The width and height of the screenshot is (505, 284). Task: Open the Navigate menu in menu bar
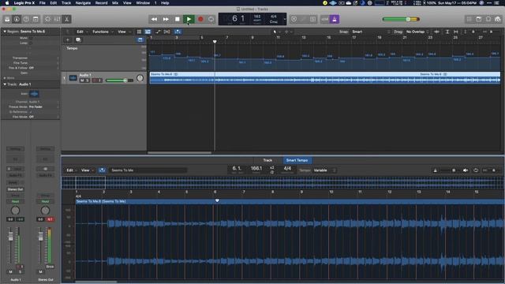[83, 3]
